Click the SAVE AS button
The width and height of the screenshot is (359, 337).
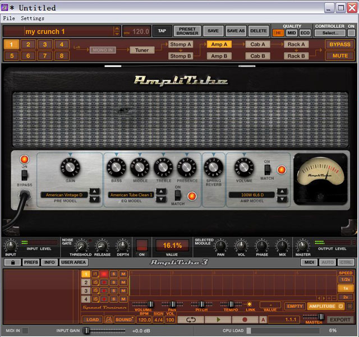pyautogui.click(x=236, y=31)
